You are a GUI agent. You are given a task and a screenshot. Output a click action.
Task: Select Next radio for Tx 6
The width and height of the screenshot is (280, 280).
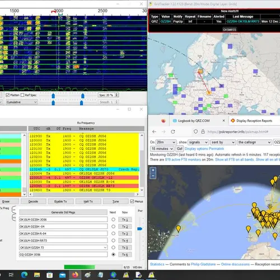pos(113,254)
